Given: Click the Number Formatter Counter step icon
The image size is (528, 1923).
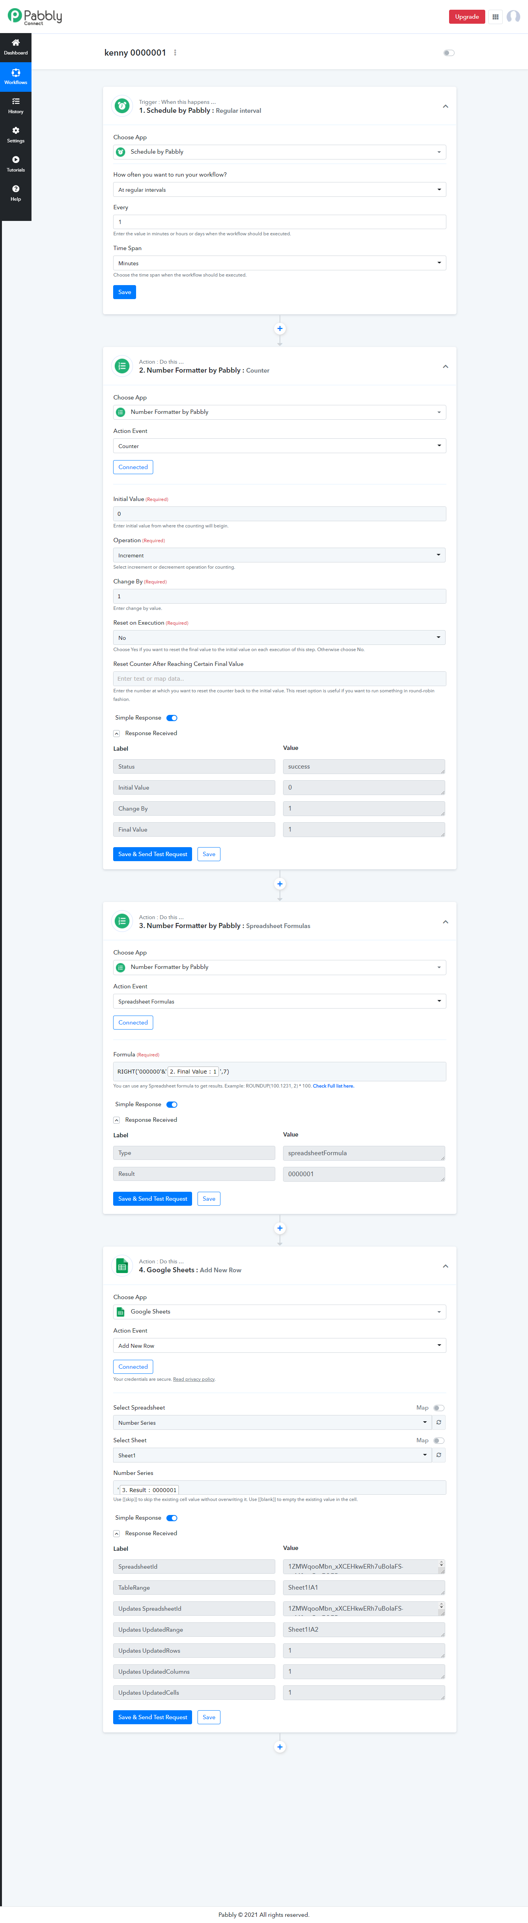Looking at the screenshot, I should 122,366.
